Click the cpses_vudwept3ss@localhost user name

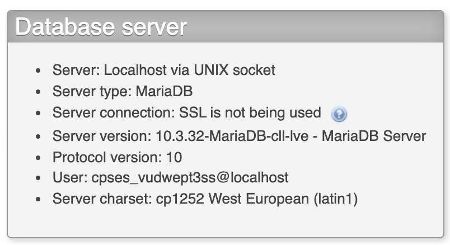190,177
